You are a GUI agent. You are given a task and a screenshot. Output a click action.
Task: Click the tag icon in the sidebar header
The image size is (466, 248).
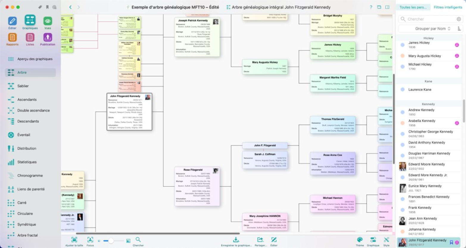tap(40, 7)
